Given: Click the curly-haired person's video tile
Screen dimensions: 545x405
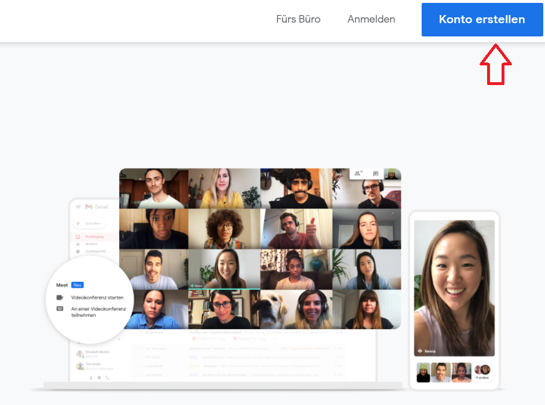Looking at the screenshot, I should click(224, 229).
